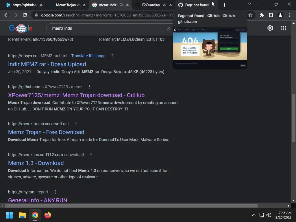Screen dimensions: 296x222
Task: Click the horizontal scrollbar thumb
Action: 131,206
